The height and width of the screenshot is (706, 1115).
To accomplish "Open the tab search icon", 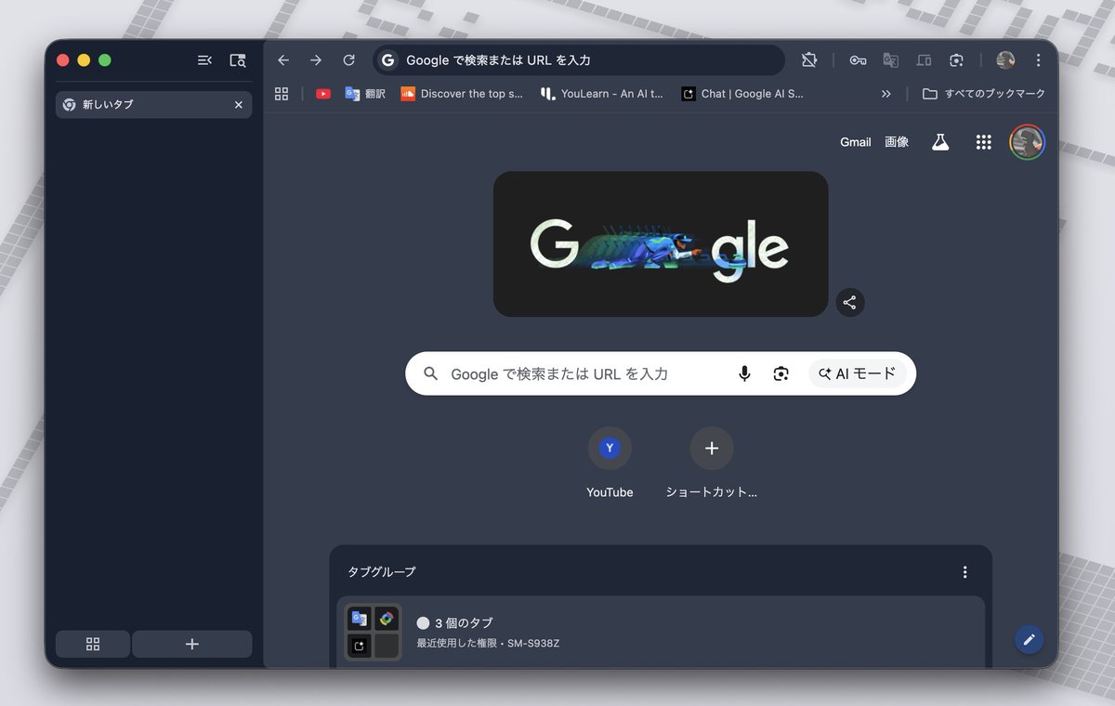I will tap(238, 60).
